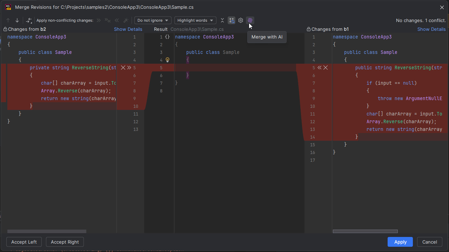
Task: Click the lightbulb quick-fix icon
Action: pos(168,60)
